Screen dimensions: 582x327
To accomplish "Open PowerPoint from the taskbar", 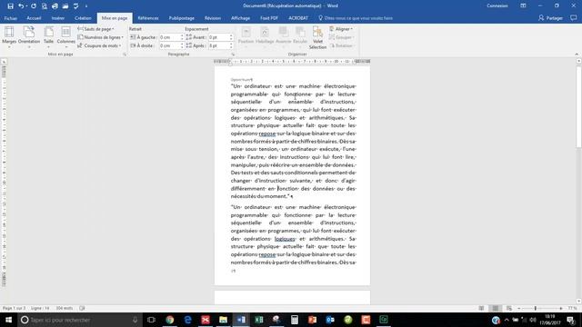I will coord(312,320).
